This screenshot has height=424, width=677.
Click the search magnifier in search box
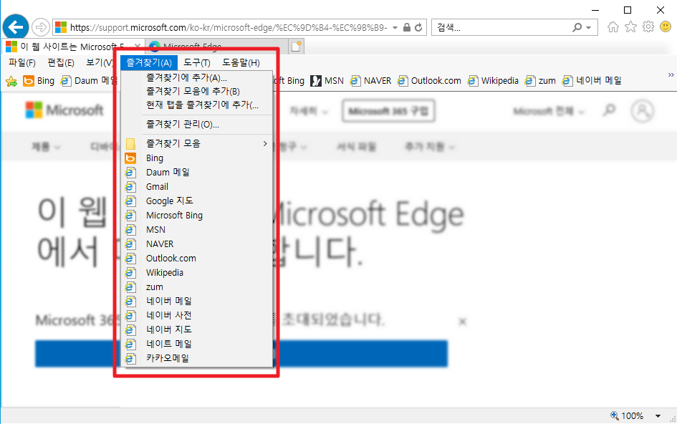coord(577,28)
